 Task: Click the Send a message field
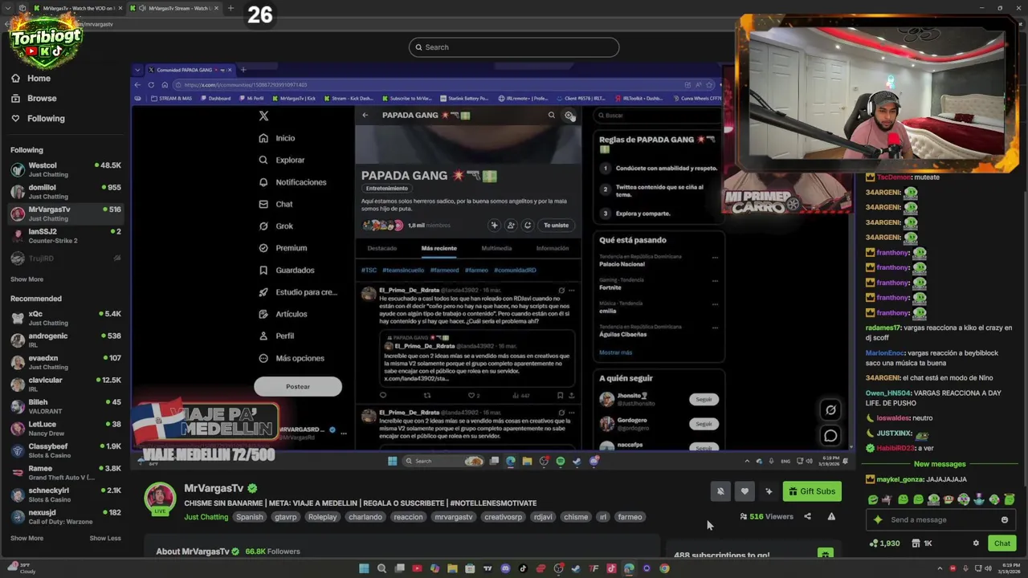[940, 519]
